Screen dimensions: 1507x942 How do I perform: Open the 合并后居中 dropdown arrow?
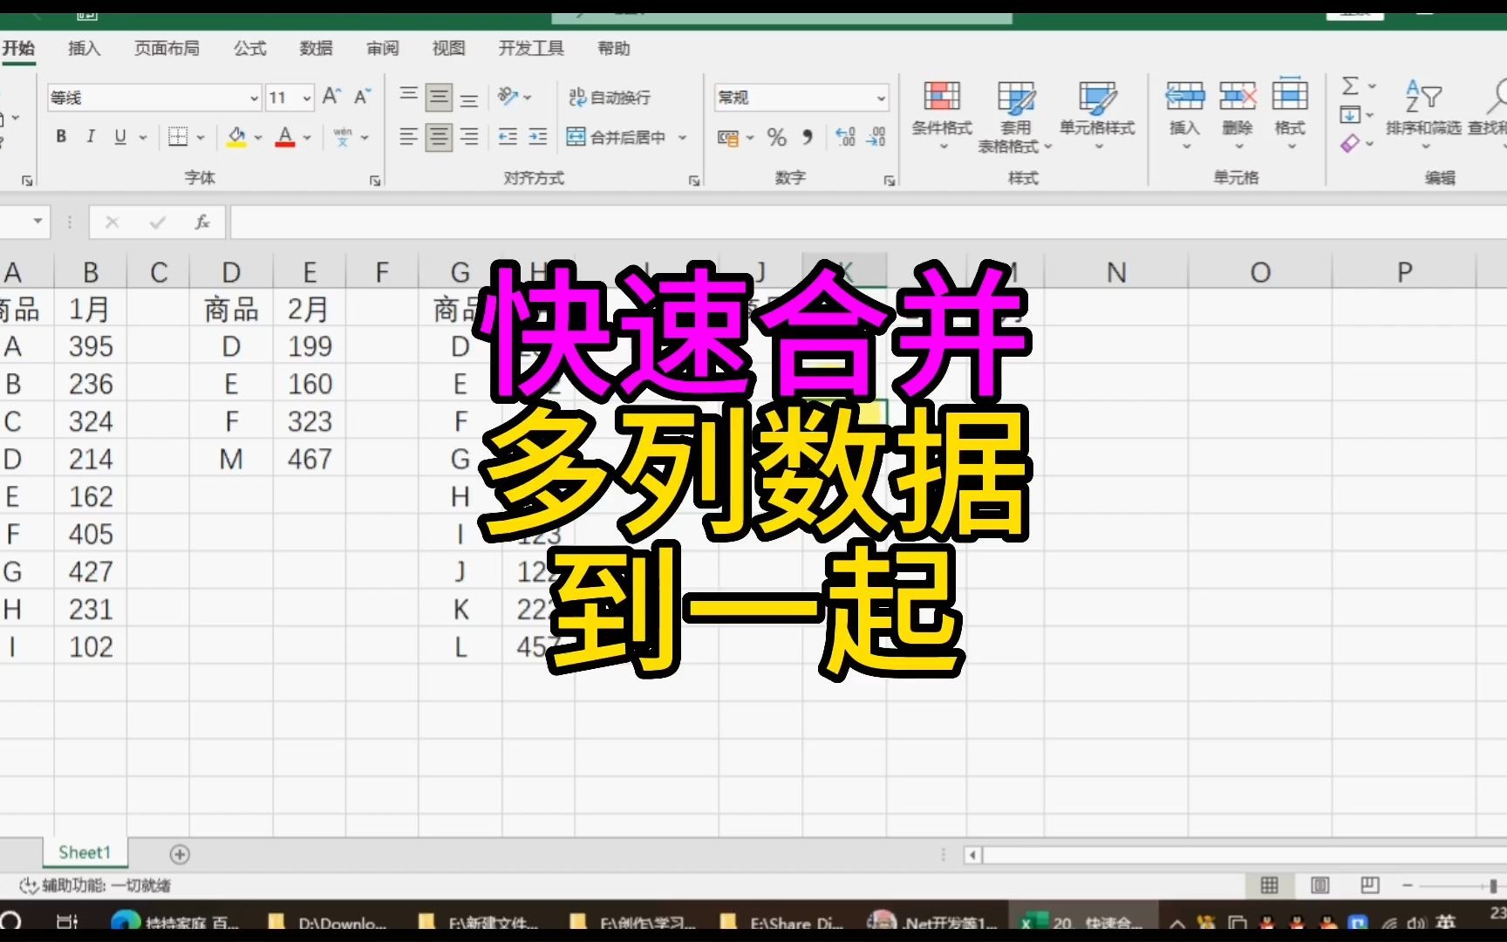click(683, 138)
